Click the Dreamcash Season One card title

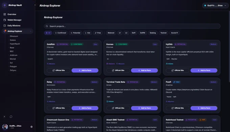pyautogui.click(x=58, y=120)
